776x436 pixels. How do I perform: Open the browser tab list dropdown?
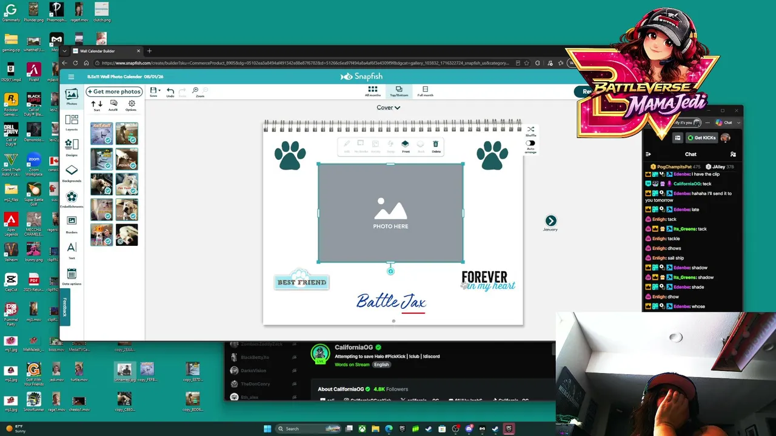65,51
